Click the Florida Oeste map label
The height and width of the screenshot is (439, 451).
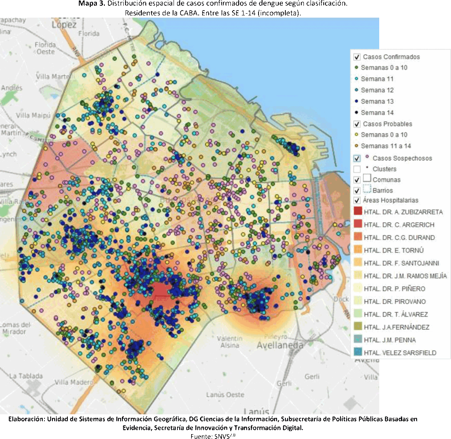pyautogui.click(x=45, y=48)
